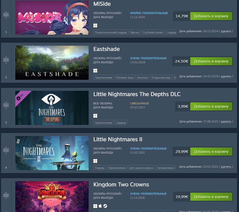
Task: Select the Психологический хоррор tag on MiSide
Action: click(x=111, y=32)
